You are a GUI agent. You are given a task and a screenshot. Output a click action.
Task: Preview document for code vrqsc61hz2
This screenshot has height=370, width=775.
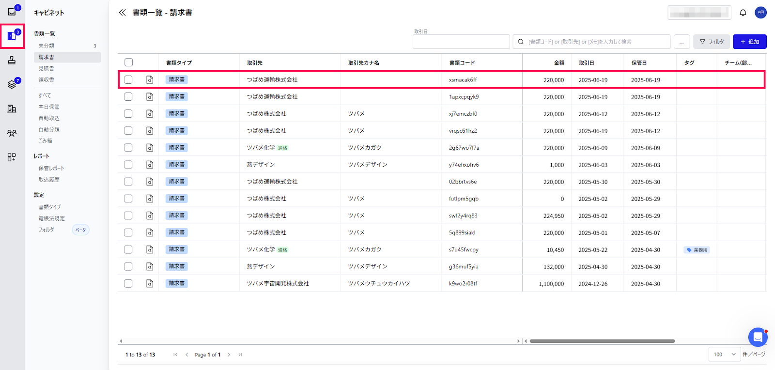150,131
